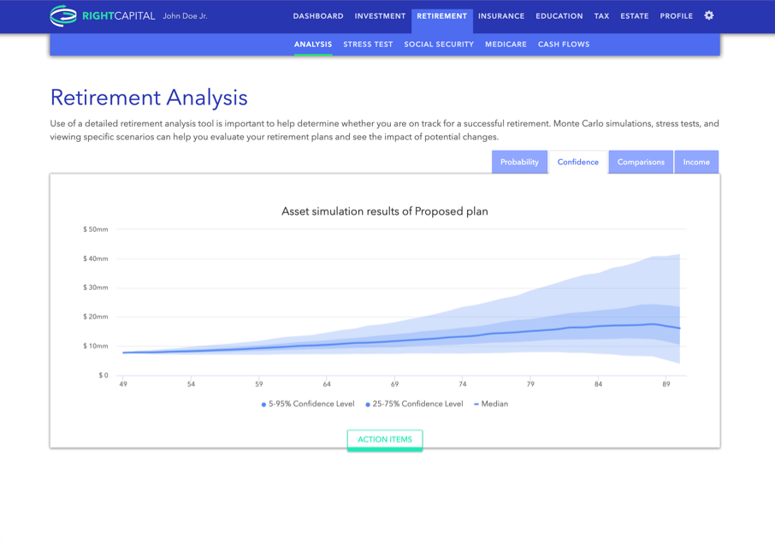
Task: Select the Confidence tab
Action: click(x=577, y=162)
